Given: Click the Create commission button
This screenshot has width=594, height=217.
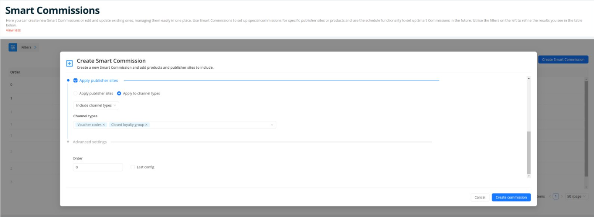Looking at the screenshot, I should pos(511,197).
